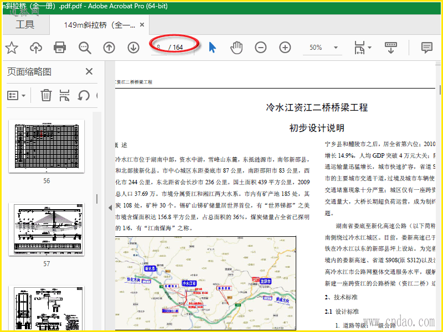Screen dimensions: 443x332
Task: Zoom out with the minus button
Action: (x=261, y=48)
